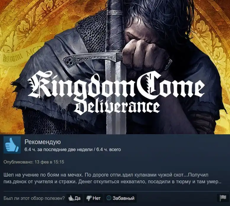Click the second review line mentioning тюрму
Image resolution: width=230 pixels, height=206 pixels.
coord(112,182)
